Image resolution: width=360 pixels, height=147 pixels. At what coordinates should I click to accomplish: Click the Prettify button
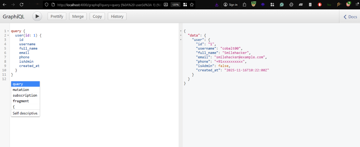pyautogui.click(x=57, y=17)
